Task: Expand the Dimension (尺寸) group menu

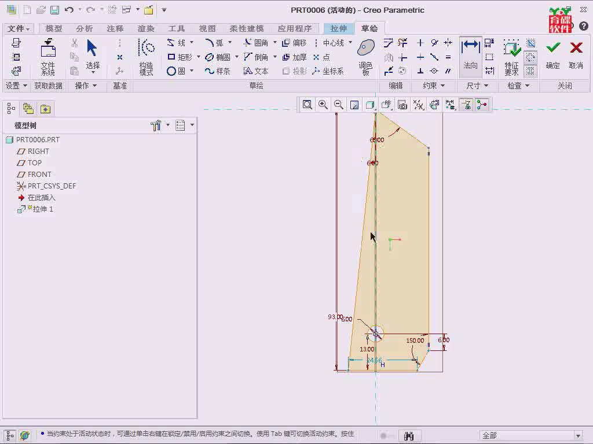Action: point(477,86)
